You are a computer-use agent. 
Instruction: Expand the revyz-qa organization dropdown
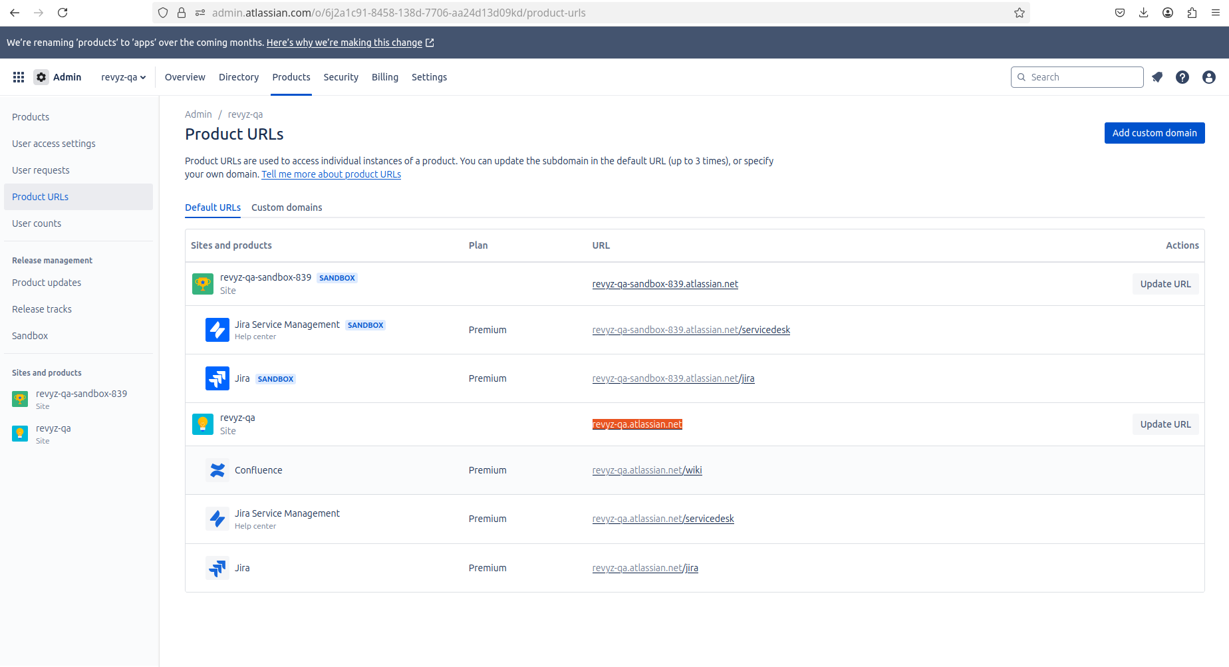tap(123, 77)
